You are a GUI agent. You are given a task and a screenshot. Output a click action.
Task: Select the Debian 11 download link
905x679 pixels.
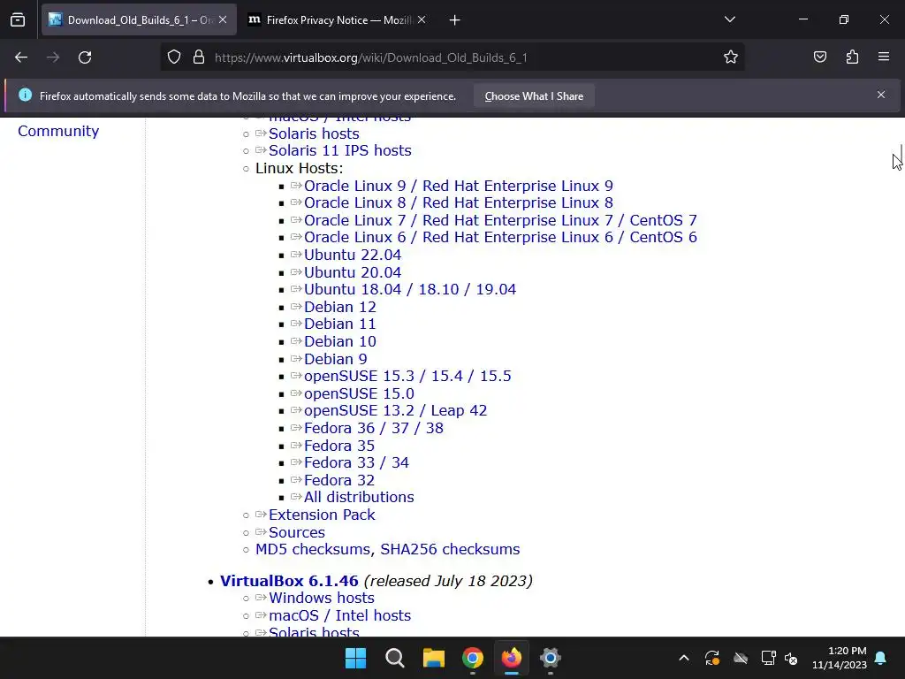(340, 324)
